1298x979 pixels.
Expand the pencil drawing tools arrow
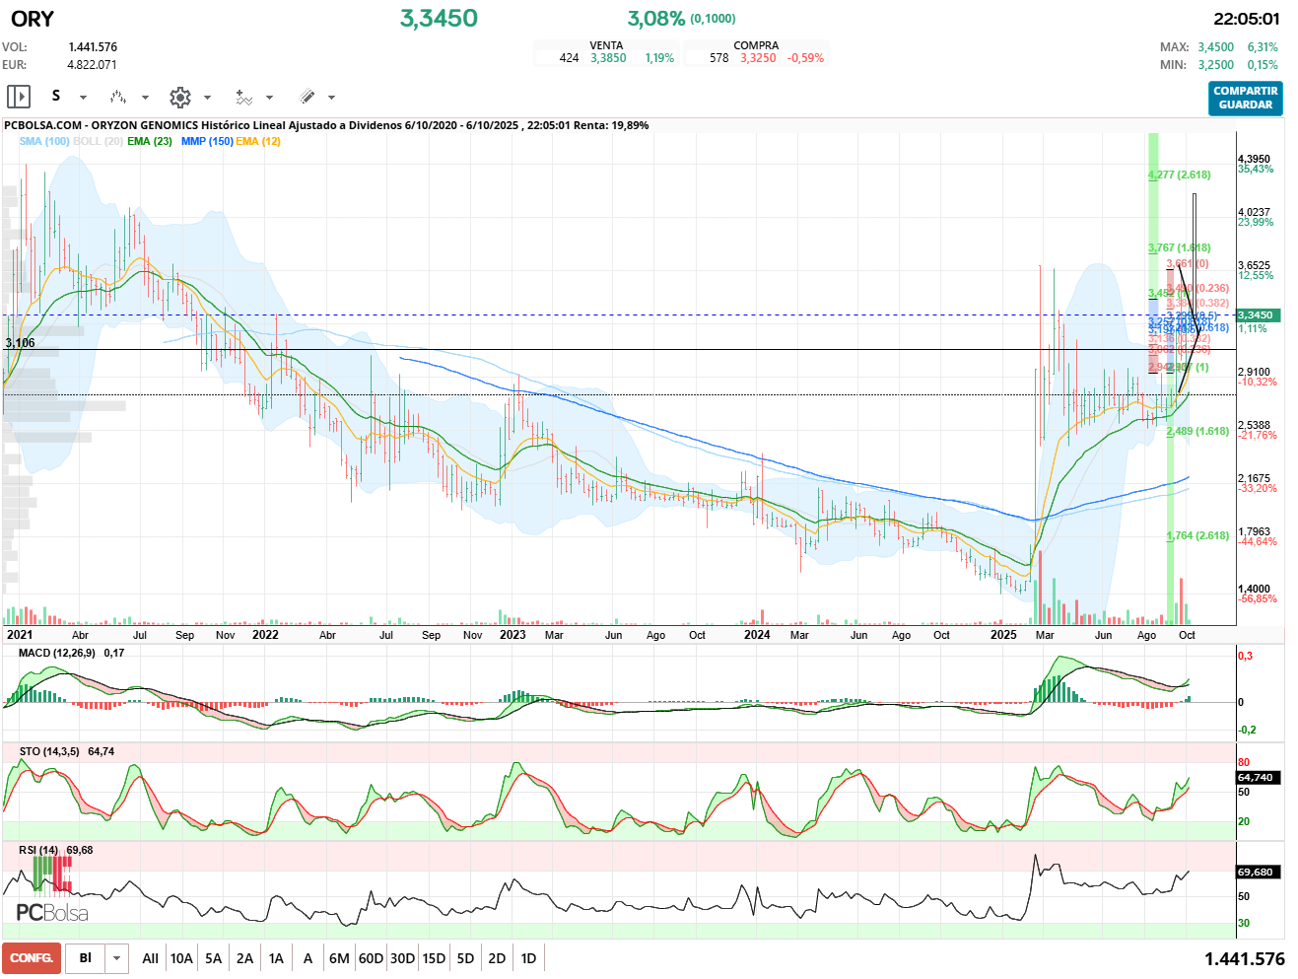(331, 98)
